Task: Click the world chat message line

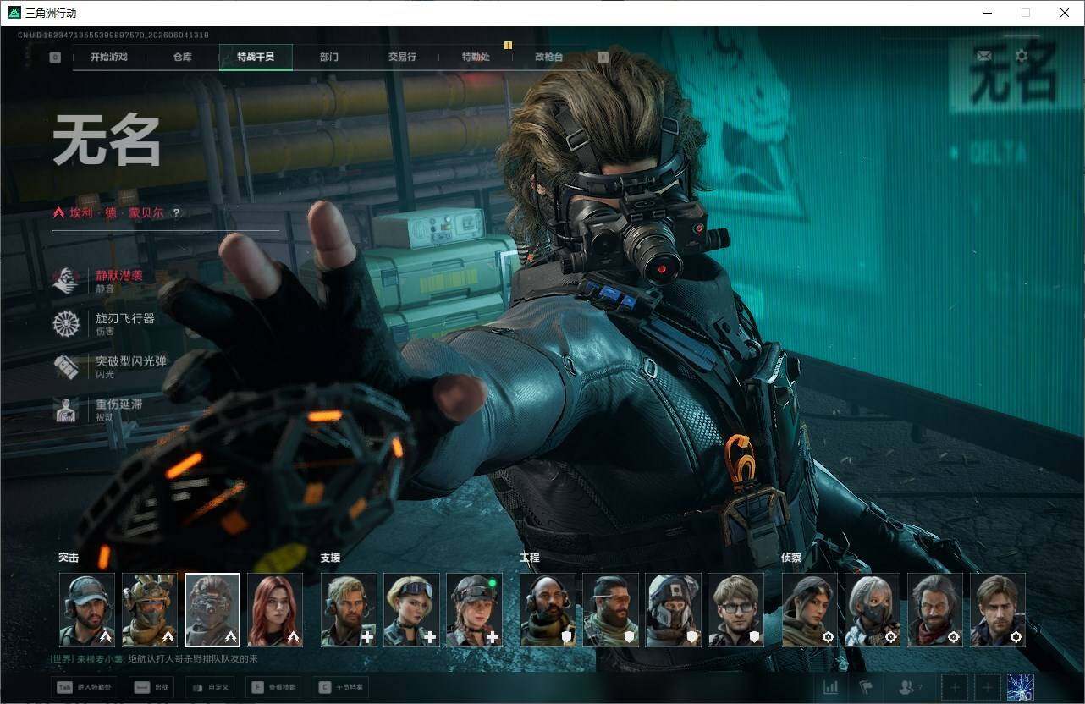Action: click(154, 659)
